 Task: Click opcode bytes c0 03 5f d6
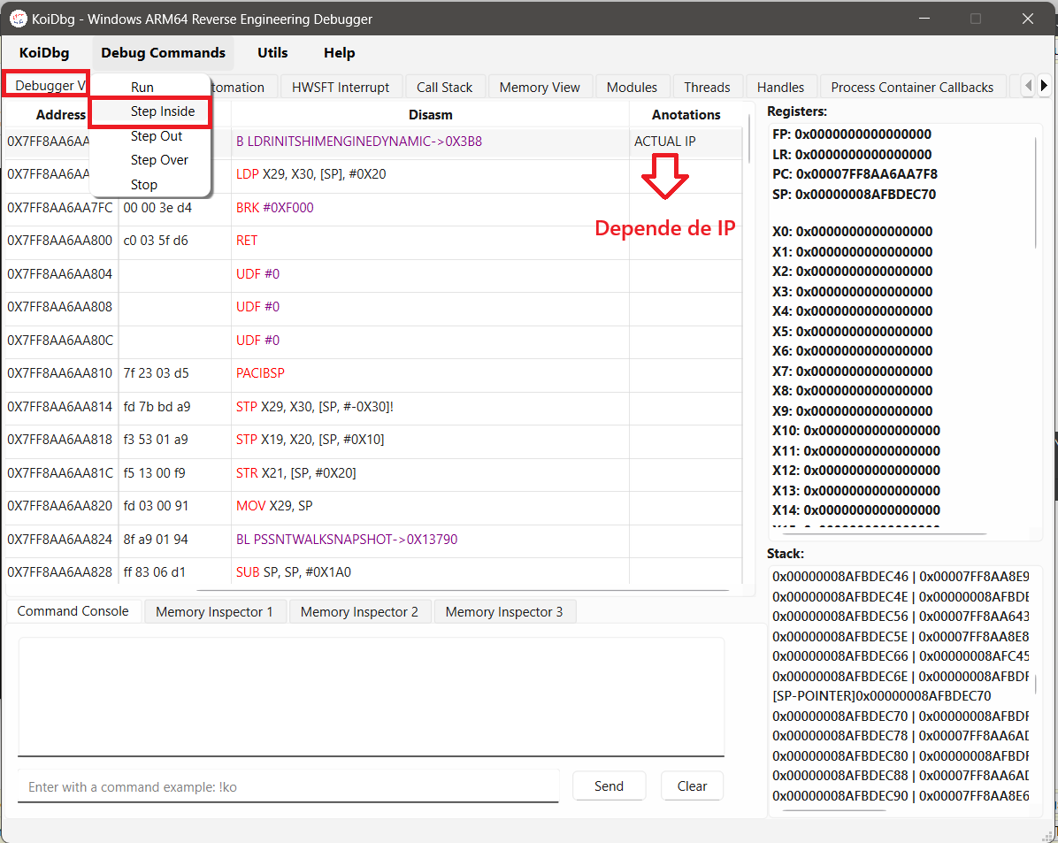click(x=156, y=241)
